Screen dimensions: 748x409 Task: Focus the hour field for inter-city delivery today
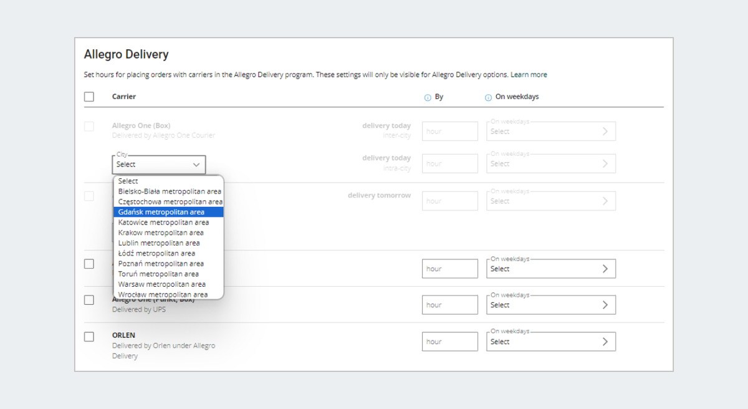[450, 132]
